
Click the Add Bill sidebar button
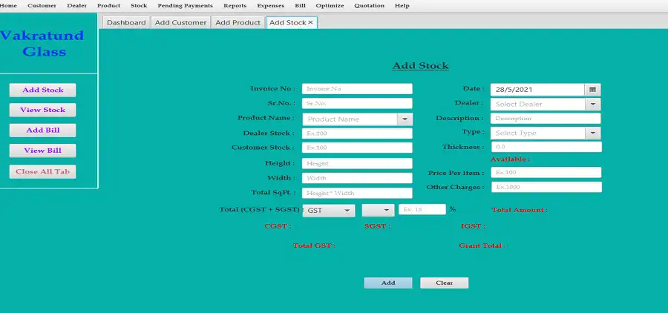pyautogui.click(x=42, y=130)
